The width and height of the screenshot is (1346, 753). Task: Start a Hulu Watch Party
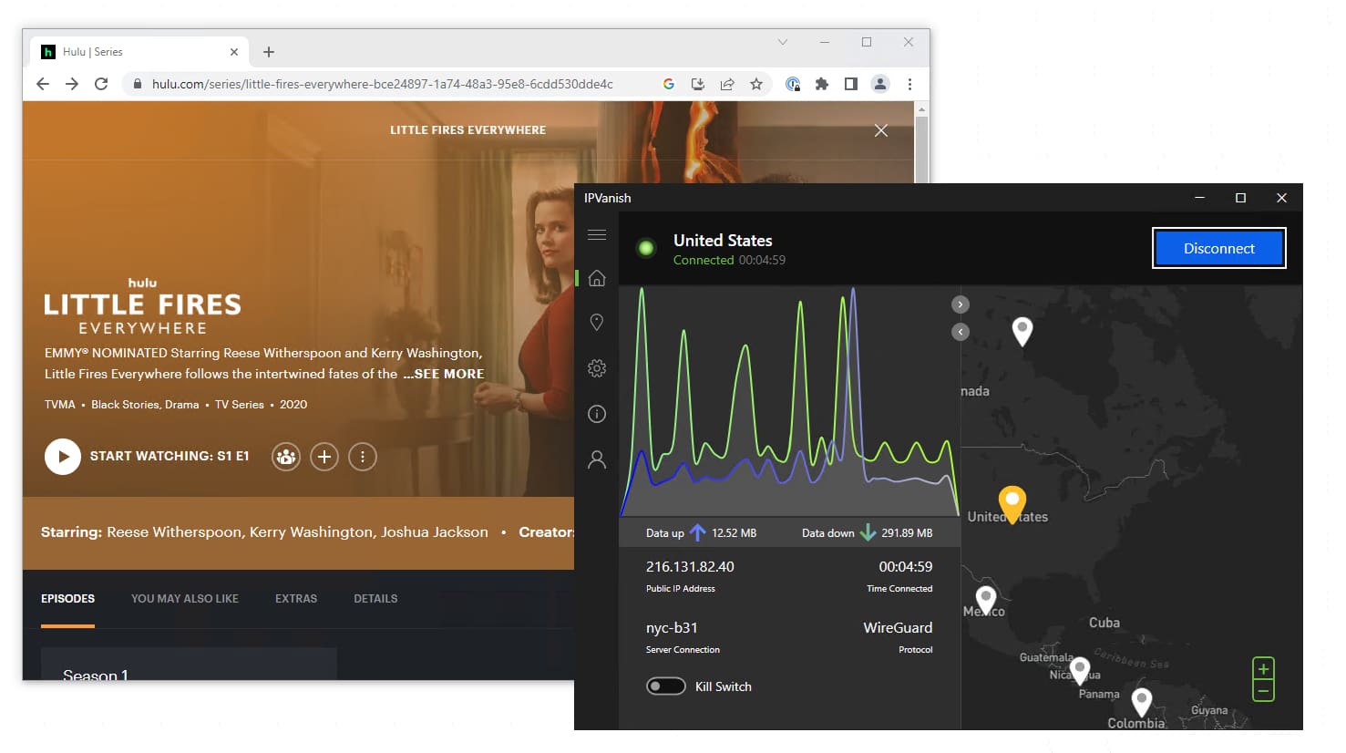pyautogui.click(x=285, y=456)
